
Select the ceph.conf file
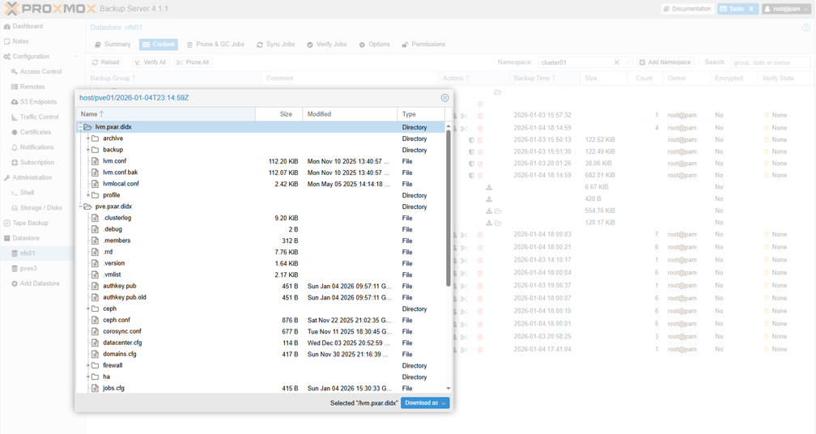click(x=261, y=320)
